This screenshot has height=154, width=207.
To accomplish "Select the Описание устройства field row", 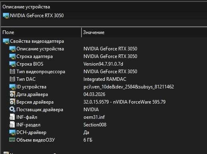I will 40,49.
